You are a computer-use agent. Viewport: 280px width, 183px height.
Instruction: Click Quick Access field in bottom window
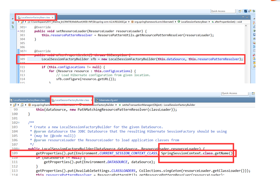(235, 93)
